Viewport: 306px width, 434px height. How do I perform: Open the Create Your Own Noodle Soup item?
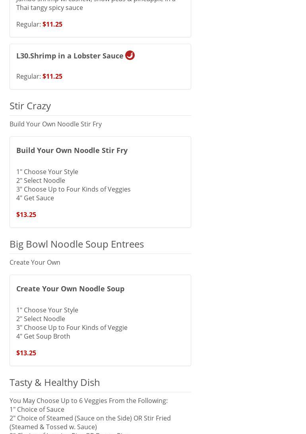pos(70,289)
